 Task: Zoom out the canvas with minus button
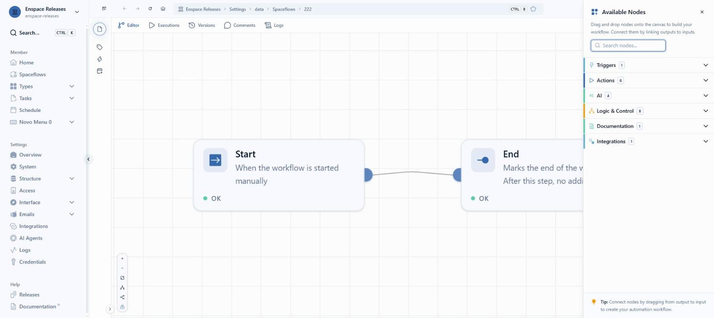(122, 268)
